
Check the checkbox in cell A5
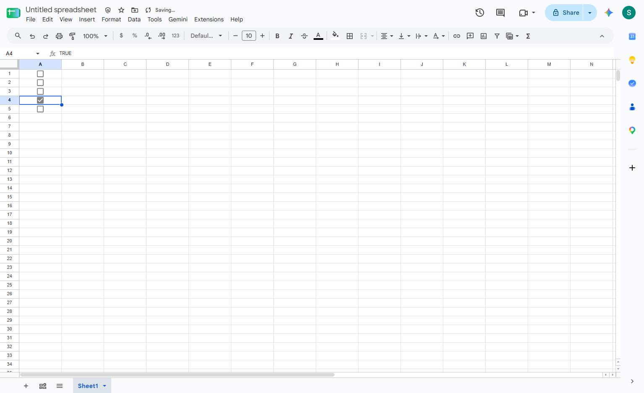(40, 109)
